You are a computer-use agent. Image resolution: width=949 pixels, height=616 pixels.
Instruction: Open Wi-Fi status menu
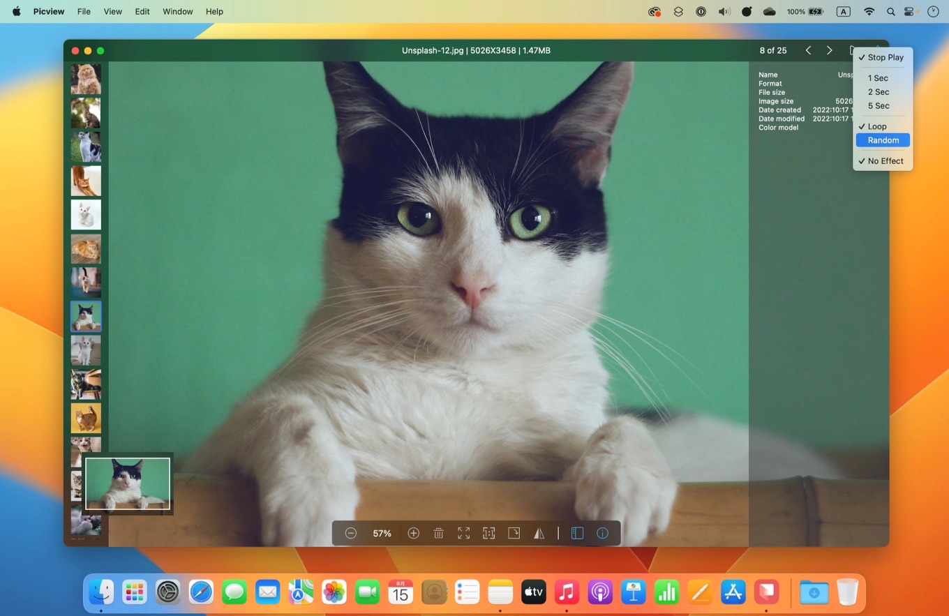(869, 11)
